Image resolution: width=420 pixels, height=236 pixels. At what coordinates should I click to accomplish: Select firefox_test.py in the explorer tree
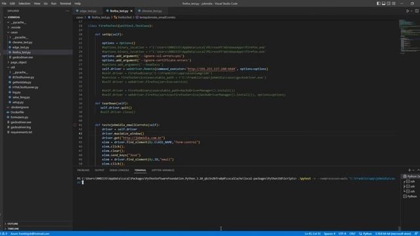tap(22, 52)
